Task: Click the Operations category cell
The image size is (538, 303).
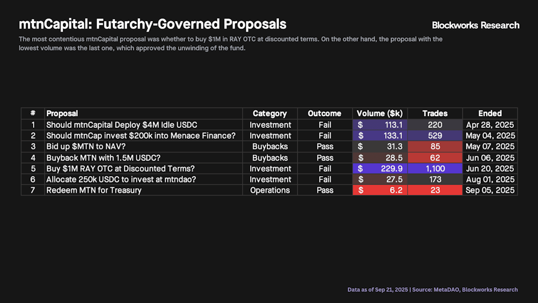Action: coord(270,190)
